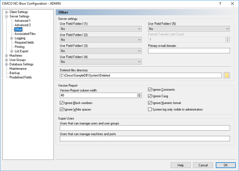Focus the manage users and user groups field
The image size is (239, 171).
(x=145, y=128)
